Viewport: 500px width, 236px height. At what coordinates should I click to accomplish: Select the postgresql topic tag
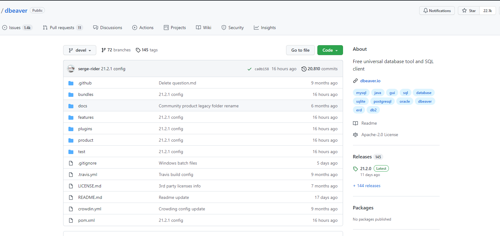(x=382, y=101)
